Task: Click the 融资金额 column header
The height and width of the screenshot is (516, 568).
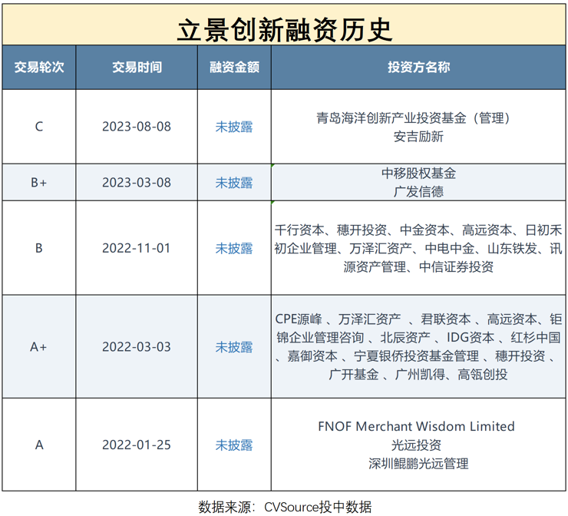Action: pos(234,67)
